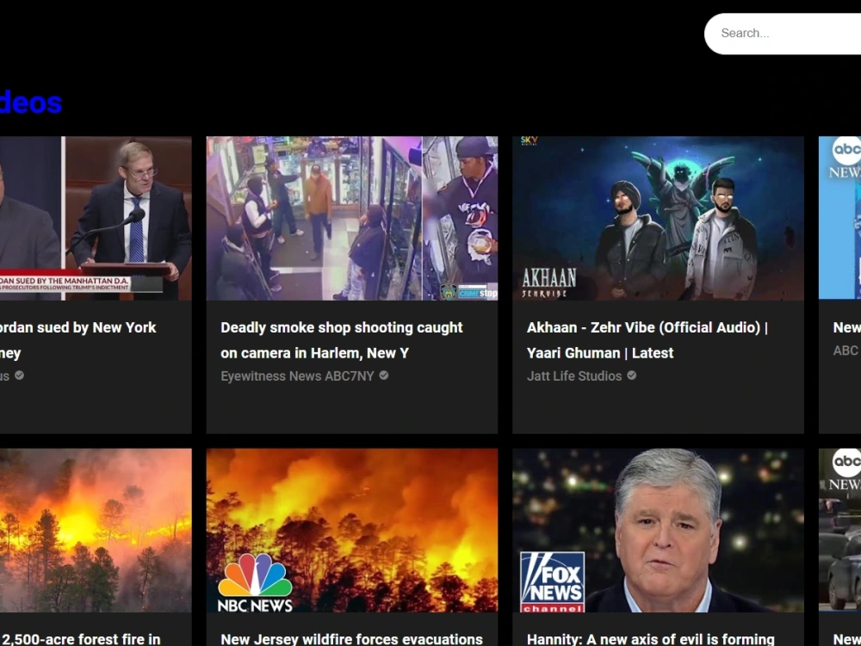Open the NBC News wildfire thumbnail
861x646 pixels.
coord(352,530)
